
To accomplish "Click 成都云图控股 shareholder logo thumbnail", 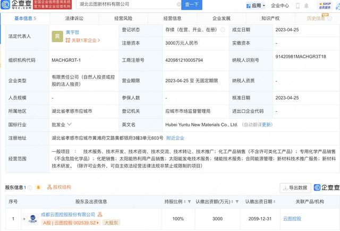I will (x=33, y=219).
